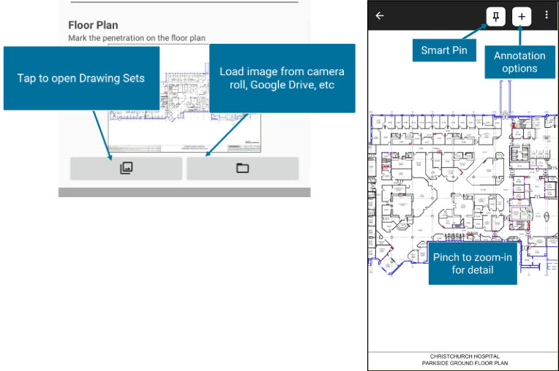The image size is (559, 371).
Task: Load an image using the folder icon
Action: click(242, 168)
